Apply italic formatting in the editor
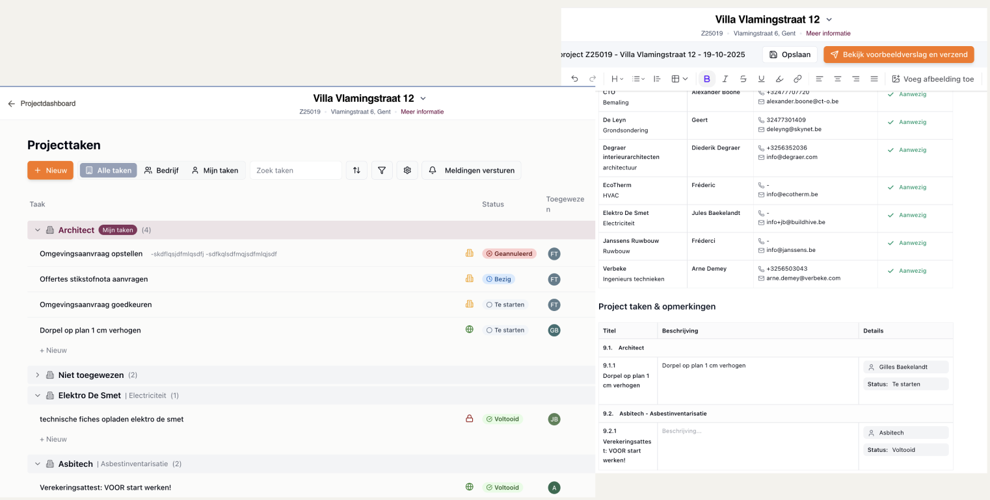 tap(725, 79)
